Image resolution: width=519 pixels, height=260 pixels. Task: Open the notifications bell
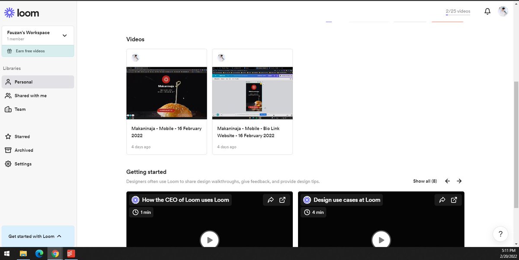(x=487, y=11)
